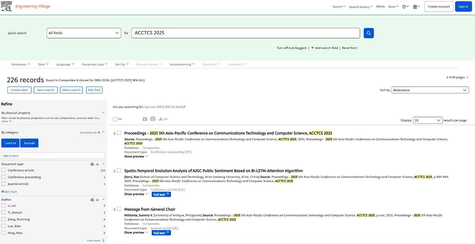Click the Create alert button
The width and height of the screenshot is (475, 244).
[19, 90]
